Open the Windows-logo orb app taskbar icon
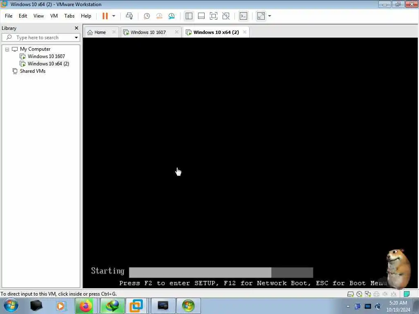 pos(188,306)
